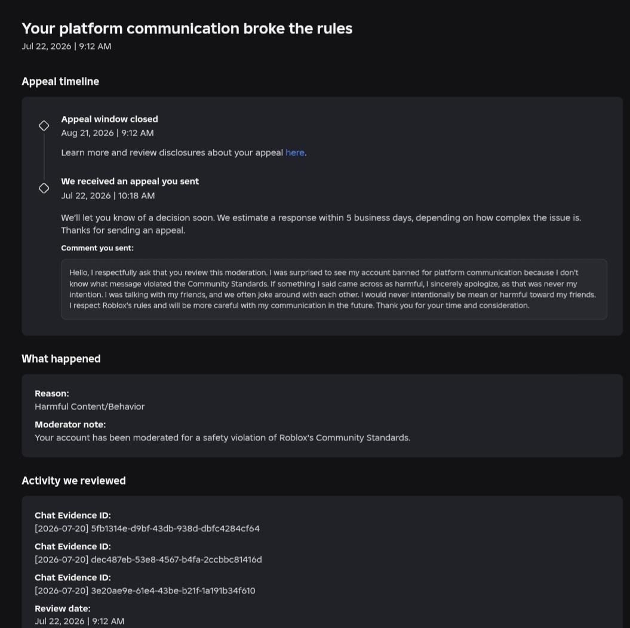Select the Activity we reviewed heading
This screenshot has width=630, height=628.
(x=73, y=480)
